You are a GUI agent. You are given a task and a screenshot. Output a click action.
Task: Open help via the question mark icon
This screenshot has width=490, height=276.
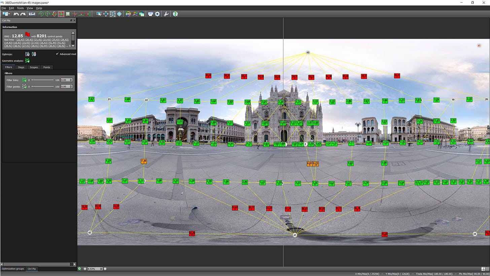(175, 14)
